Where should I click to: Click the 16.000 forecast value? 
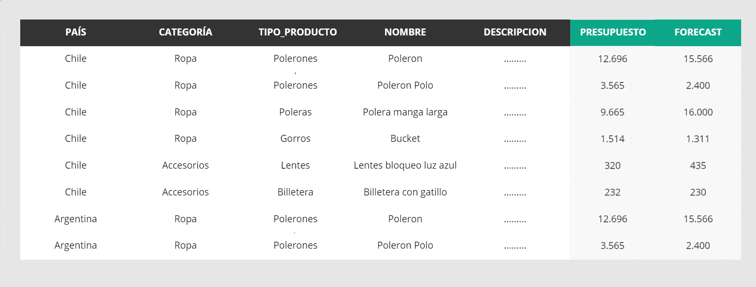[698, 112]
